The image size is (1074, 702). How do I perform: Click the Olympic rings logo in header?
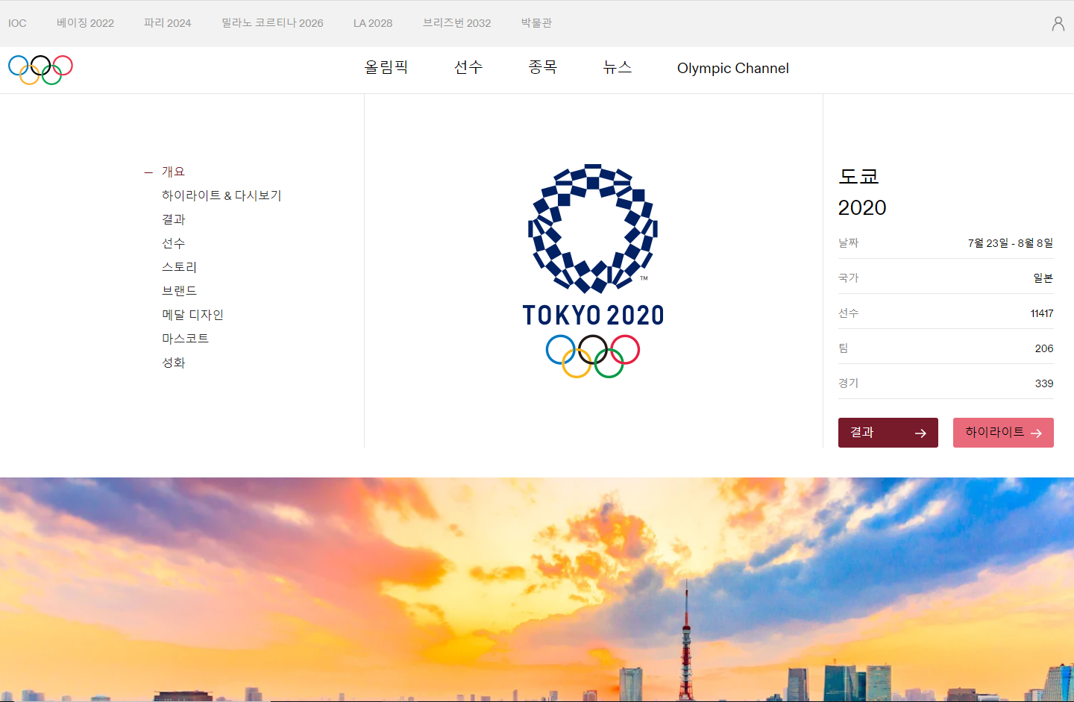(x=40, y=69)
